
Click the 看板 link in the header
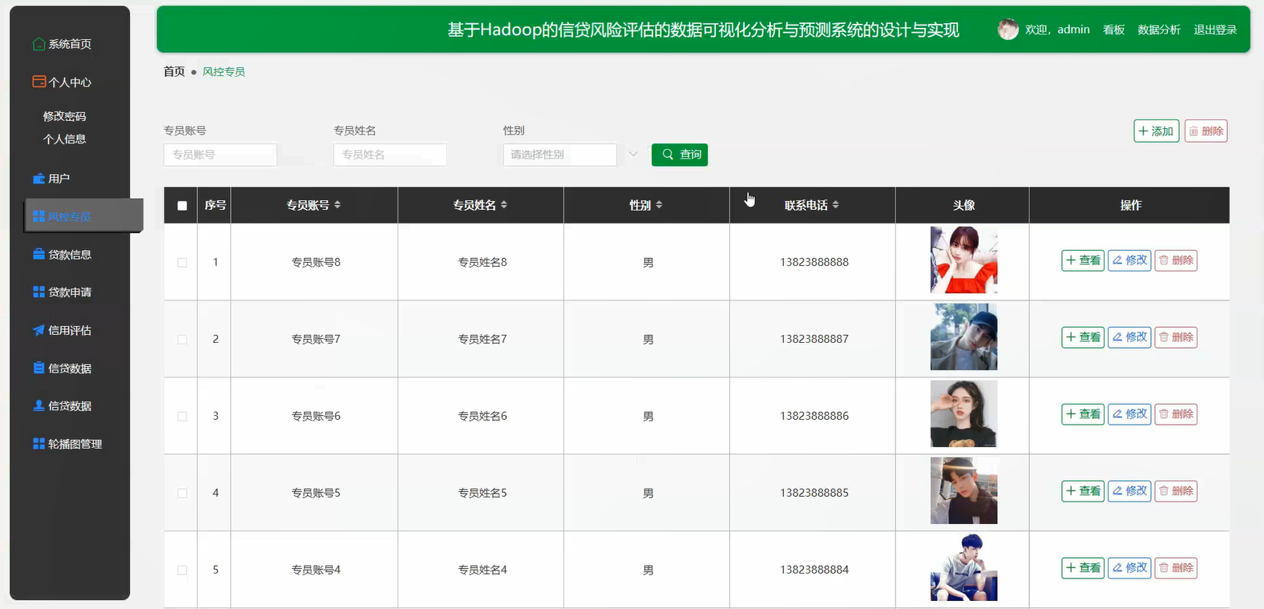tap(1114, 30)
